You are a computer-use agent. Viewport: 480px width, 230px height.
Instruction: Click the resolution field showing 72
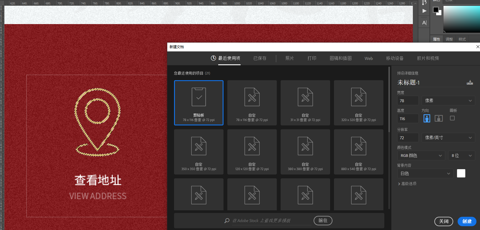click(408, 137)
